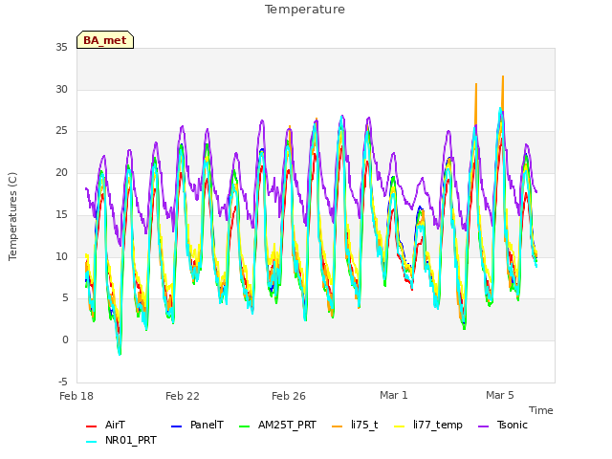The height and width of the screenshot is (459, 612).
Task: Click the Mar 5 x-axis label
Action: point(500,395)
